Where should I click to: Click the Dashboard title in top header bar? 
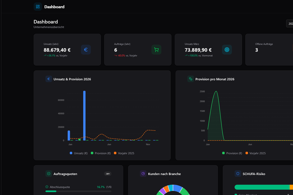(54, 7)
